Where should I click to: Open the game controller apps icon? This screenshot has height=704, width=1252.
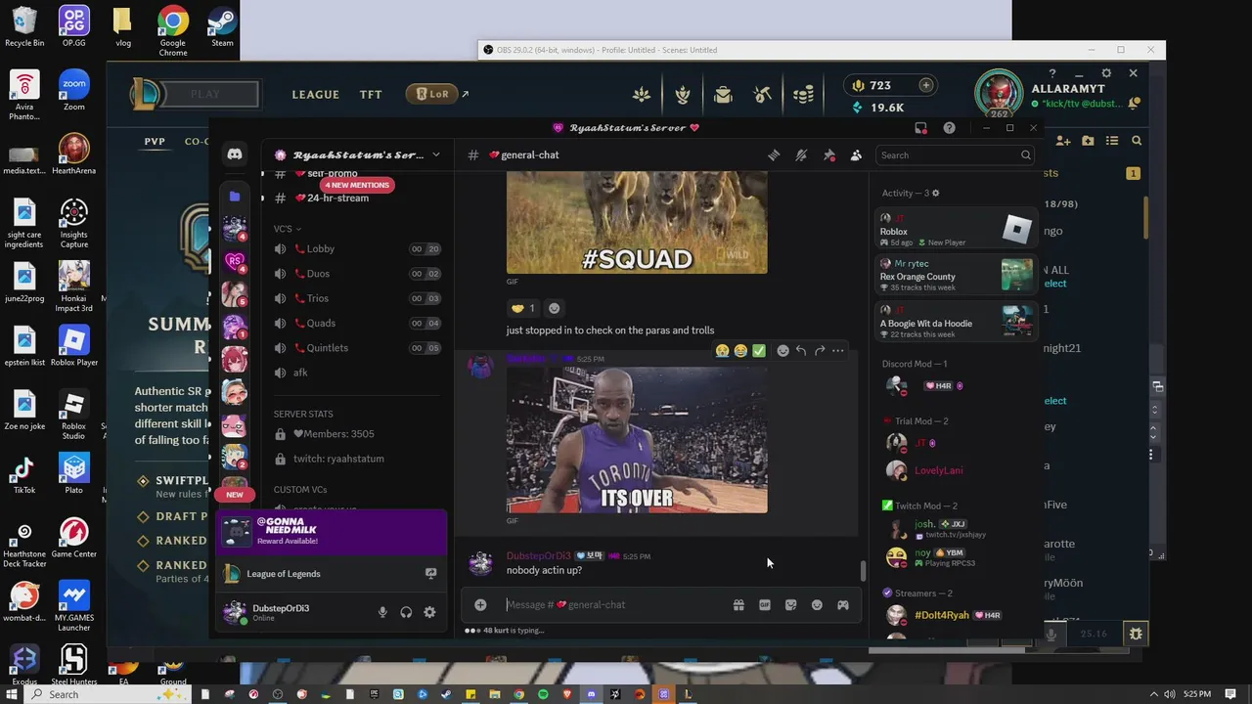(x=842, y=604)
